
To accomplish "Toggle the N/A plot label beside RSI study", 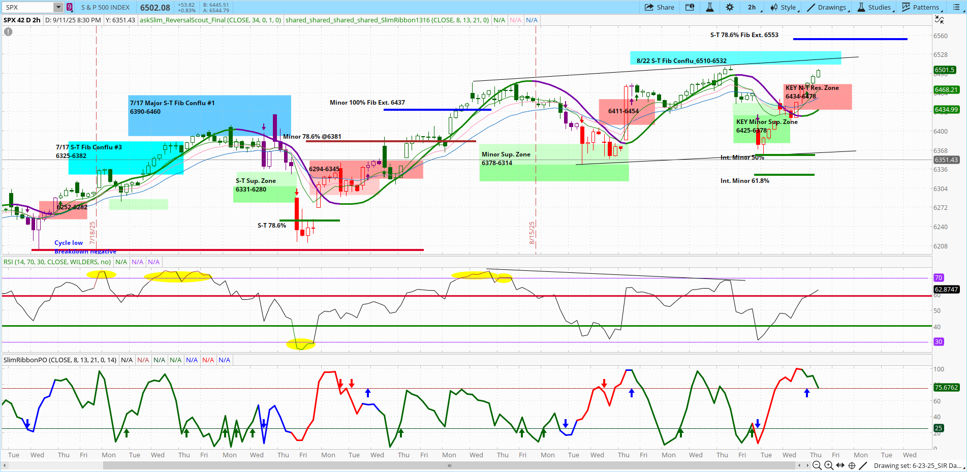I will click(x=121, y=262).
